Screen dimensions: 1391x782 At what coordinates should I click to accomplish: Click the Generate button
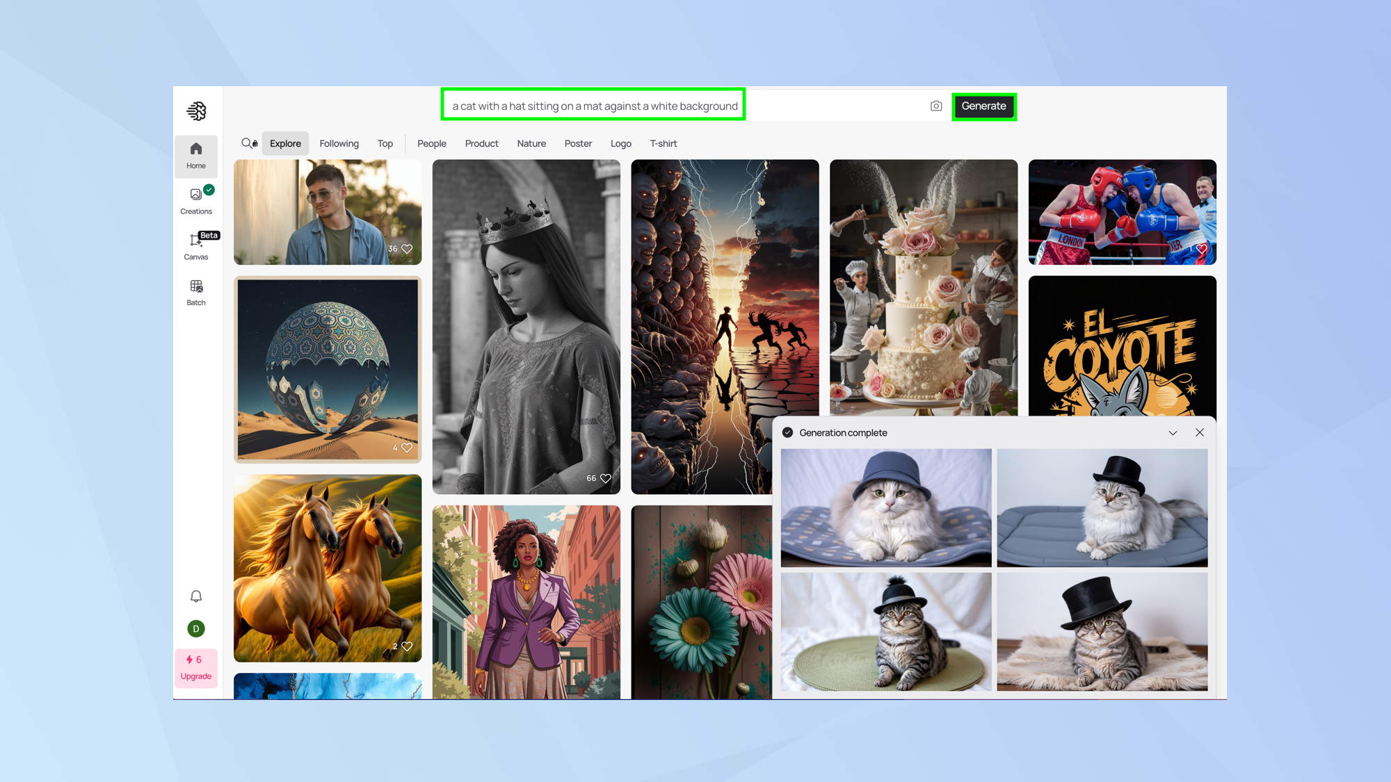click(984, 106)
